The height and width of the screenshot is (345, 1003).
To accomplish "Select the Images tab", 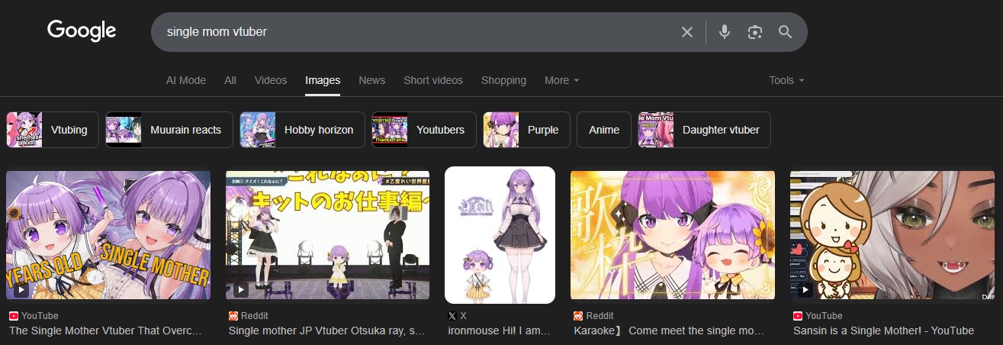I will (323, 80).
